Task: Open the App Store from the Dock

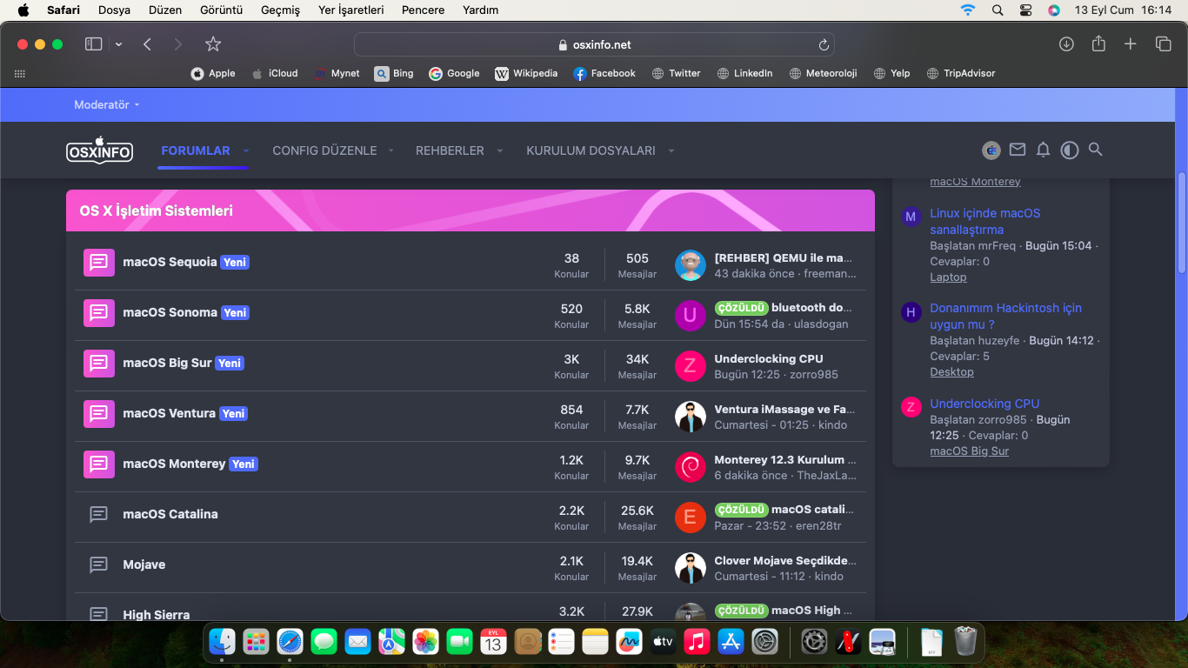Action: pos(731,642)
